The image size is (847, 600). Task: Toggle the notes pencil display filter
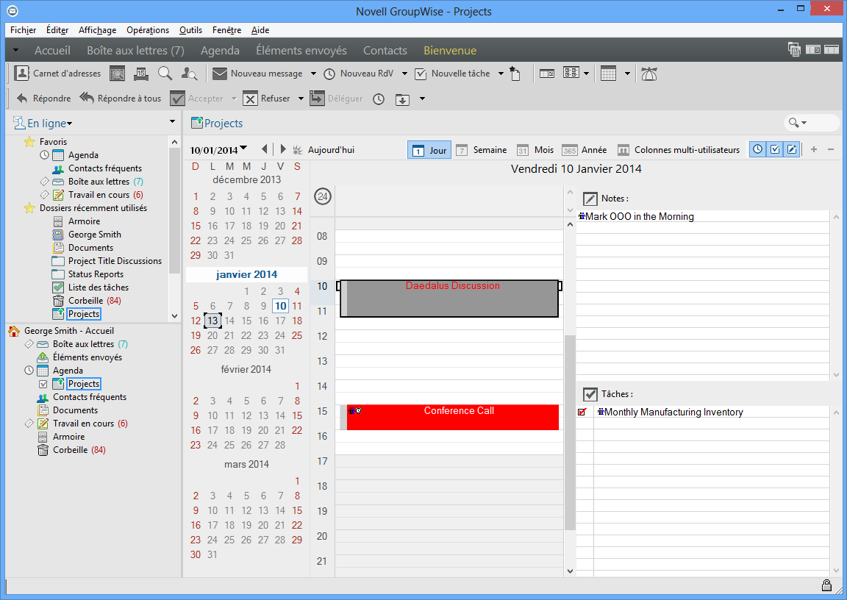point(791,149)
